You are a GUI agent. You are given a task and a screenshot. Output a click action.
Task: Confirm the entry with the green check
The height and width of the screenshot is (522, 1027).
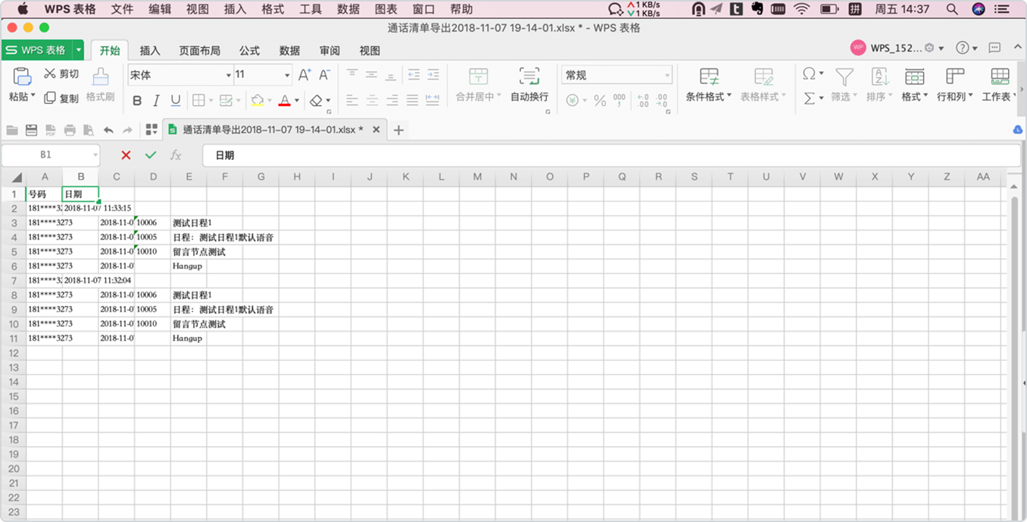(x=151, y=155)
